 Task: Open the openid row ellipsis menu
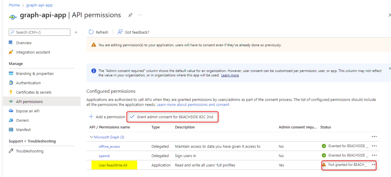(x=374, y=155)
